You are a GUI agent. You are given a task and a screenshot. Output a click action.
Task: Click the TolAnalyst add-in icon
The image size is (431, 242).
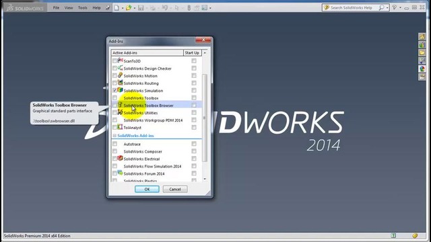coord(120,127)
